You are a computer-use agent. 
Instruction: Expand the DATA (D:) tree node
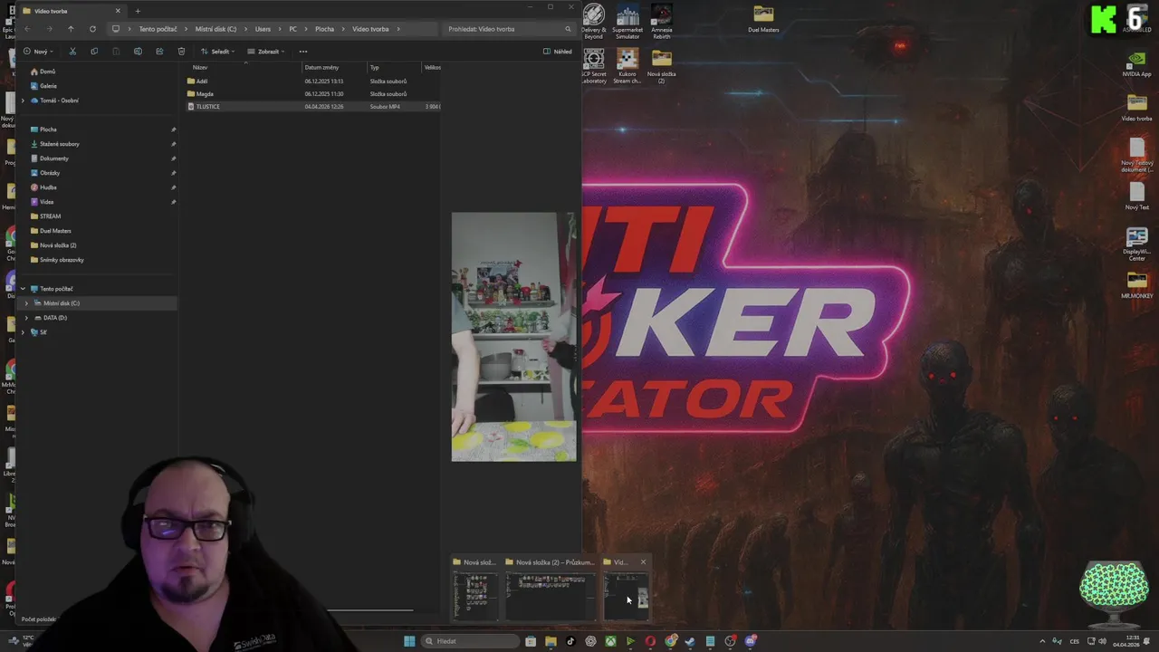pos(26,318)
